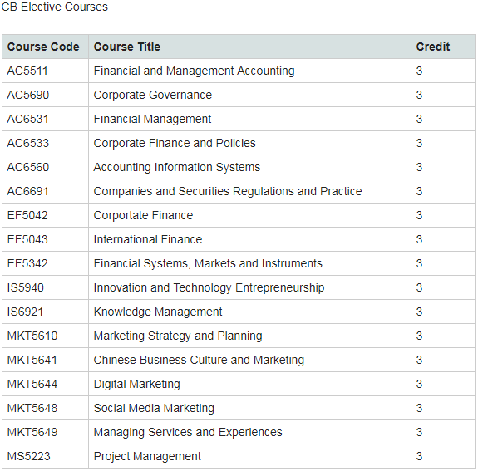Click the Course Code column header
478x471 pixels.
(x=43, y=47)
